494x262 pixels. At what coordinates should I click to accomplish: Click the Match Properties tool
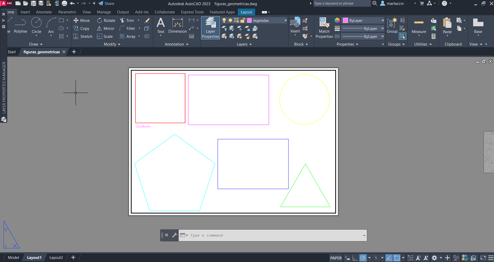[x=324, y=28]
